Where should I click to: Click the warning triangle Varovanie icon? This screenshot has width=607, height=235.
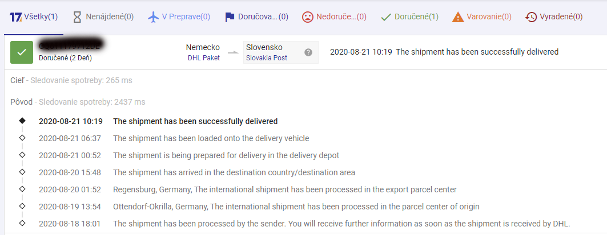click(x=458, y=17)
